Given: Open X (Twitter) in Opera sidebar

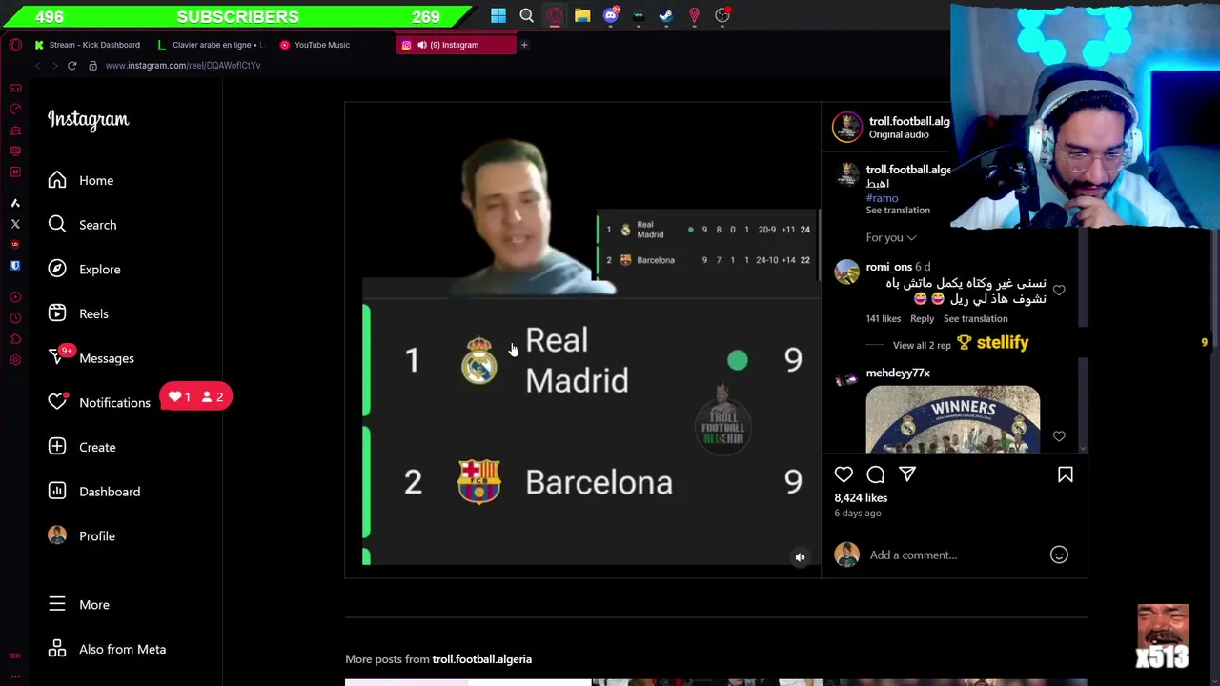Looking at the screenshot, I should coord(15,224).
